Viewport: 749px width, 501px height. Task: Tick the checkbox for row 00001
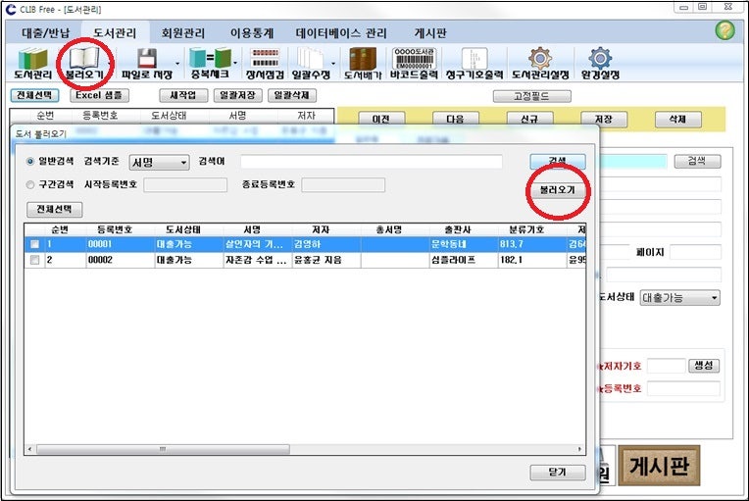[34, 244]
